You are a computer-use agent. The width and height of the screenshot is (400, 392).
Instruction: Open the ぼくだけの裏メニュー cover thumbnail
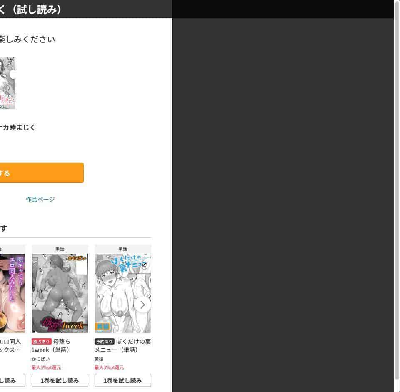click(x=122, y=293)
